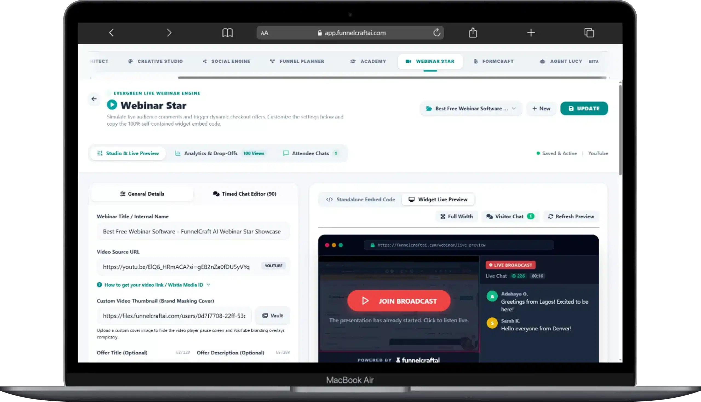The image size is (701, 402).
Task: Click Sarah K.'s yellow avatar
Action: [x=492, y=323]
